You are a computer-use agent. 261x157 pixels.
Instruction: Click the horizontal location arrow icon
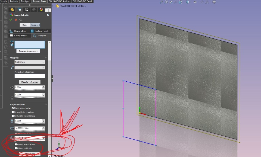pos(12,87)
